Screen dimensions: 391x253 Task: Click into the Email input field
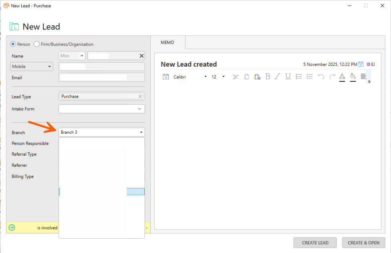pyautogui.click(x=102, y=77)
